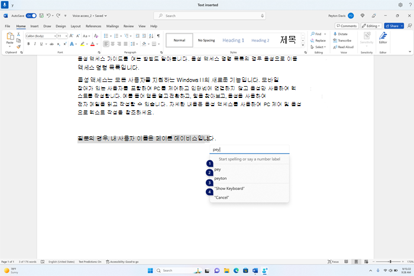Show paragraph marks pilcrow icon
The width and height of the screenshot is (414, 276).
158,36
